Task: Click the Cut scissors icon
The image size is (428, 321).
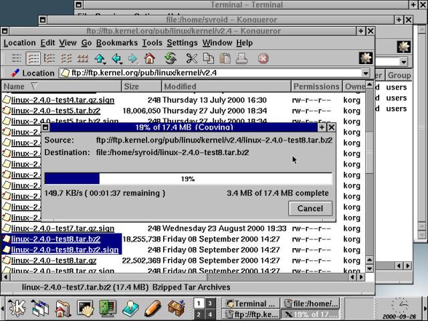Action: [x=192, y=58]
